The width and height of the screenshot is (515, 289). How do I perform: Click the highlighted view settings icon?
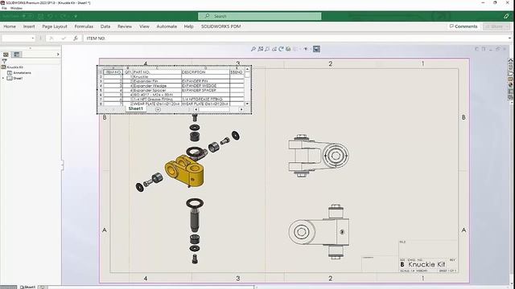coord(316,49)
